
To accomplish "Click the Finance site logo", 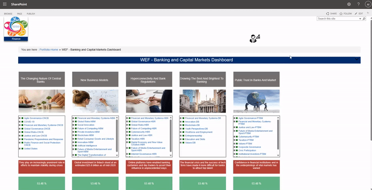I will [x=16, y=29].
